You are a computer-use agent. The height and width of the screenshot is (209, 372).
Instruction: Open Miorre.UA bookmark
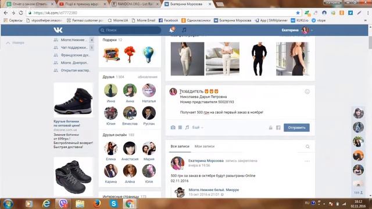118,20
